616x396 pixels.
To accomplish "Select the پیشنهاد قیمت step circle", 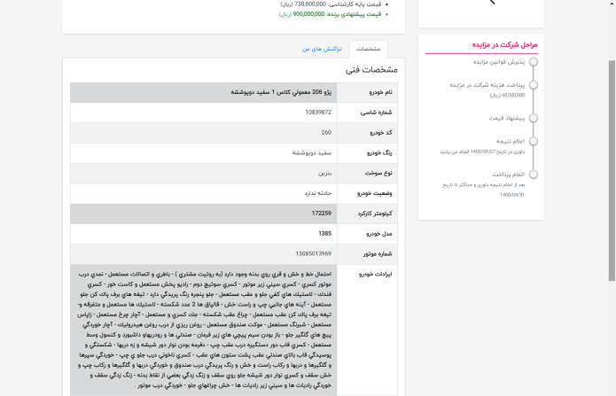I will [533, 117].
